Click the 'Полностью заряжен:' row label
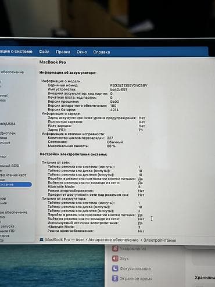Viewport: 215px width, 287px height. coord(66,122)
